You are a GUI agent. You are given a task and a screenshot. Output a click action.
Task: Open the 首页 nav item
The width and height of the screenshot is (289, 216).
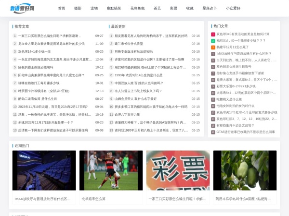tap(62, 8)
